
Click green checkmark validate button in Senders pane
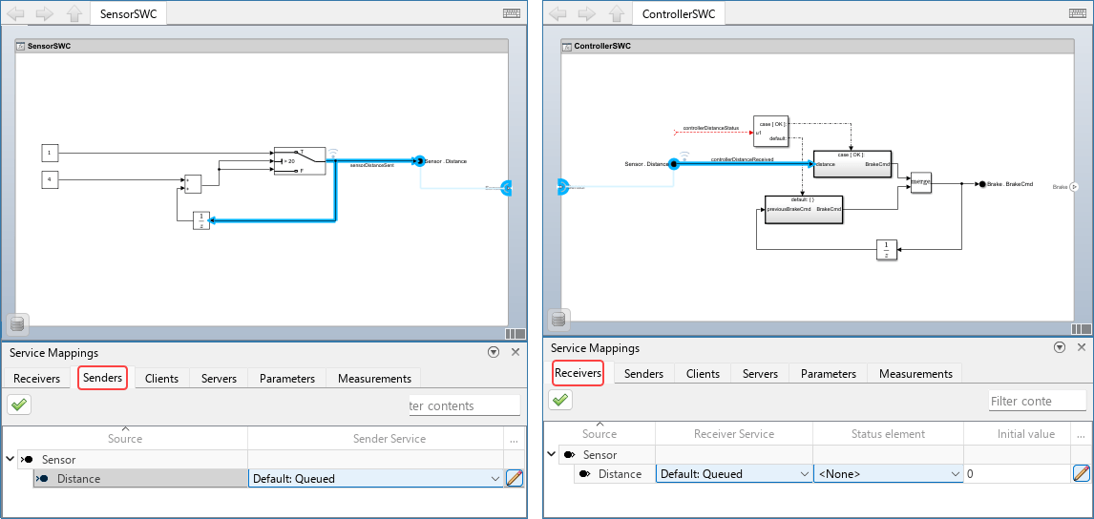pyautogui.click(x=19, y=404)
